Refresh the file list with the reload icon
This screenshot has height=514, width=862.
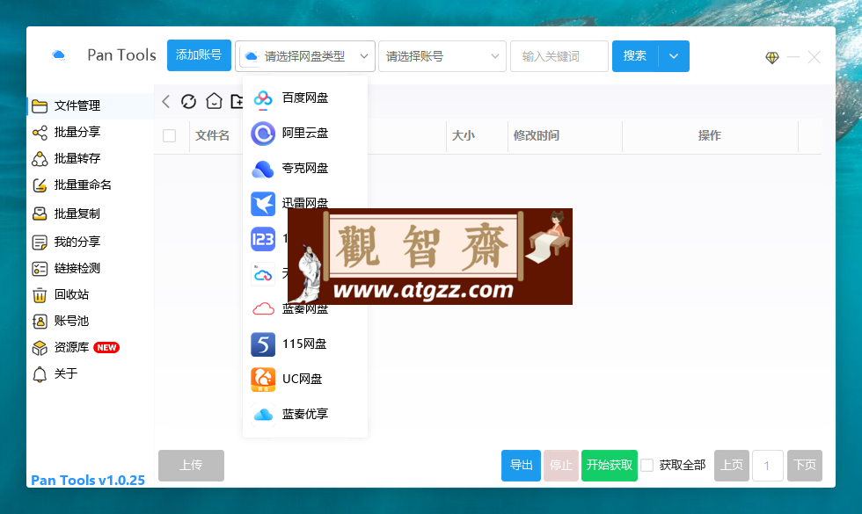(188, 102)
